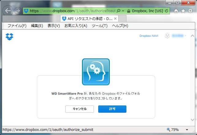
Task: Click the Dropbox favicon in address bar
Action: click(26, 11)
